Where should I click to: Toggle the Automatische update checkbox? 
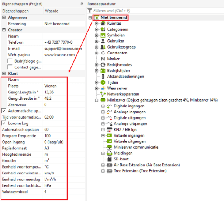[x=4, y=111]
